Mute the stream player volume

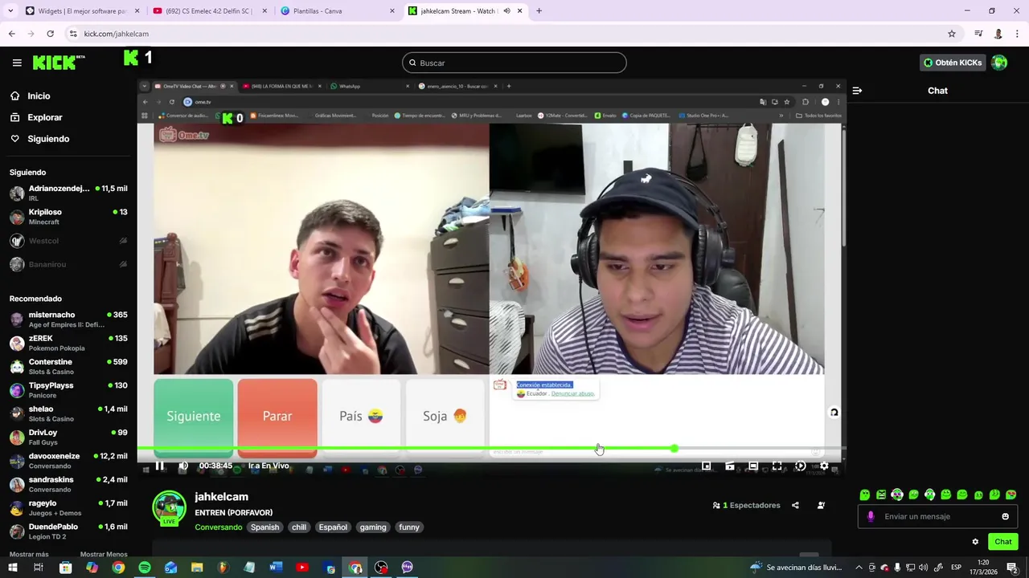[x=182, y=466]
